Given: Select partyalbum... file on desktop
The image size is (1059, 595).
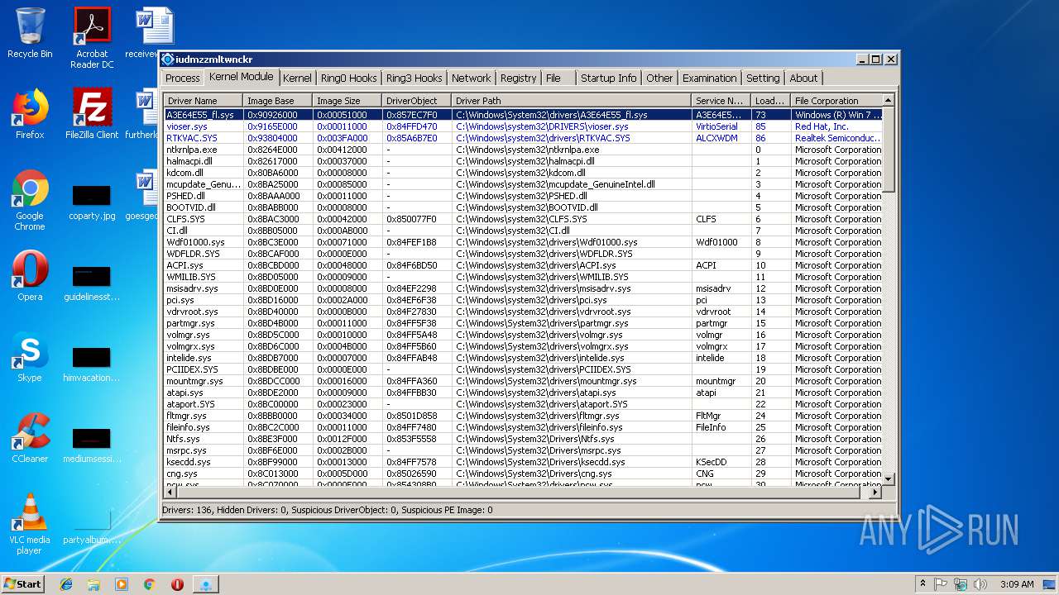Looking at the screenshot, I should pyautogui.click(x=92, y=526).
